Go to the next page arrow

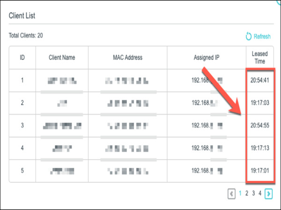point(268,193)
